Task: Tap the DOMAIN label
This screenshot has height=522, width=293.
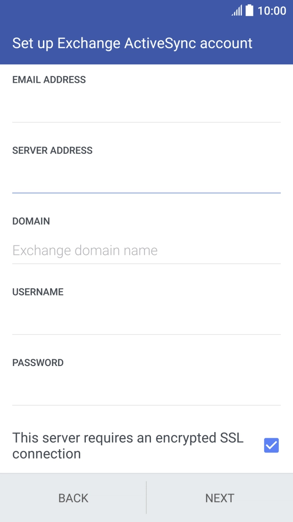Action: (x=31, y=221)
